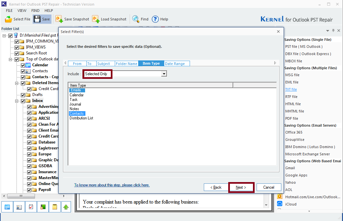
Task: Open the notes icon below Folder List
Action: 54,207
